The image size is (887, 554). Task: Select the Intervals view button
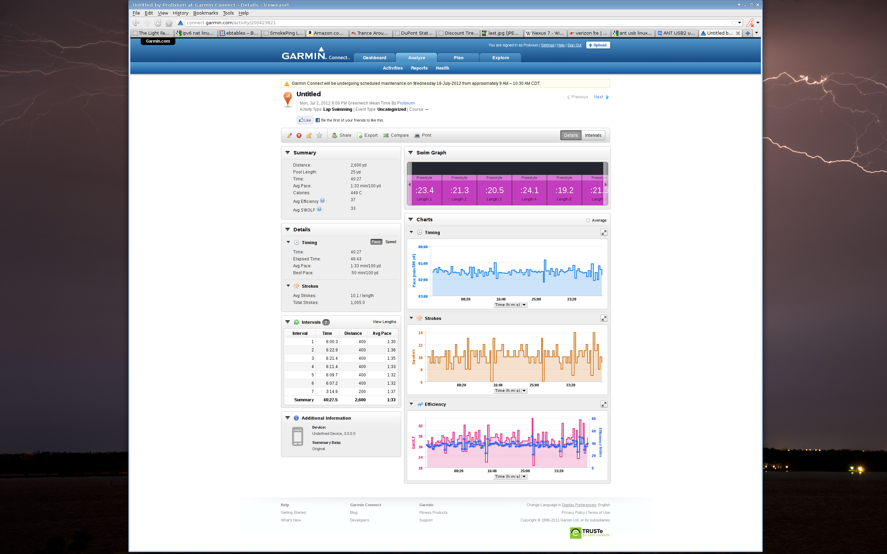pyautogui.click(x=593, y=135)
